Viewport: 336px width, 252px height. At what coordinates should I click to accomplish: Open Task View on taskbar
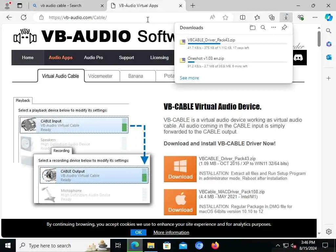click(118, 245)
